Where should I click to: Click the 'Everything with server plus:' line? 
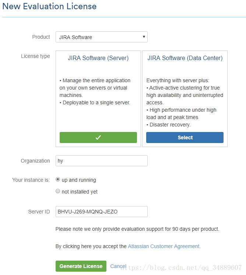click(x=178, y=80)
